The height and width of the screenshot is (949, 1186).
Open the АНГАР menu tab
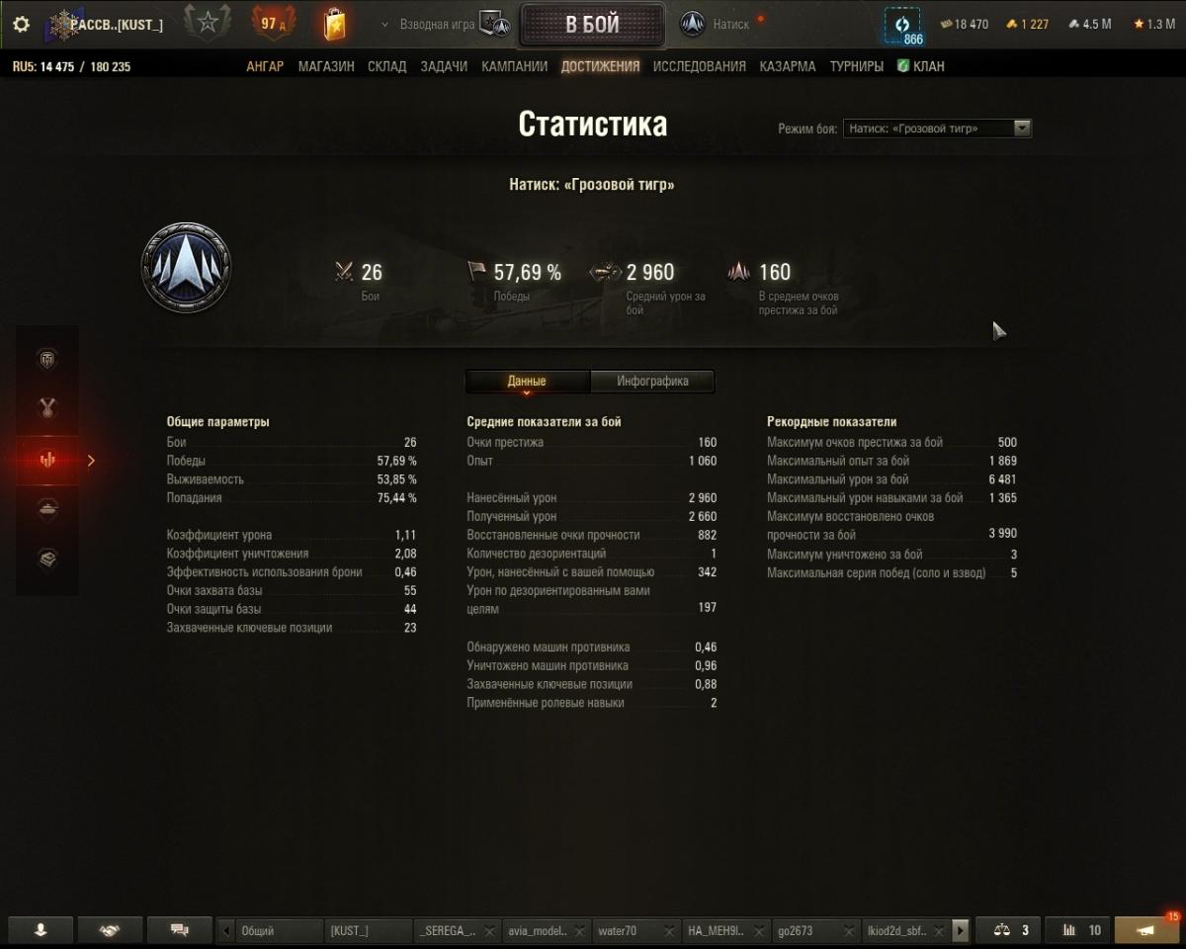pyautogui.click(x=265, y=66)
